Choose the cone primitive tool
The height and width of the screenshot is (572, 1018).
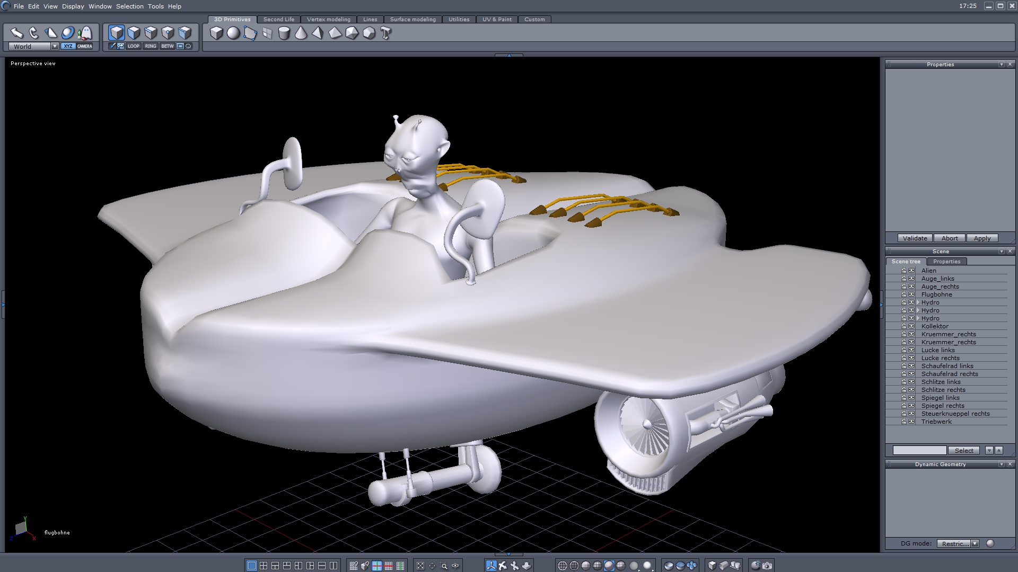tap(301, 33)
